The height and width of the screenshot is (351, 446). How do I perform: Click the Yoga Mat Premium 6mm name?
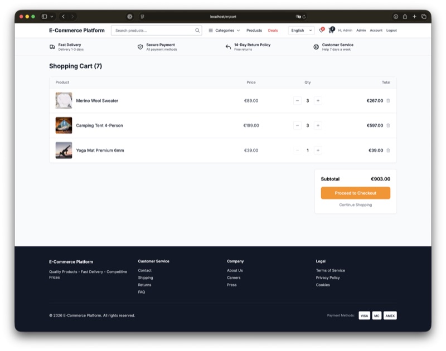(x=100, y=150)
